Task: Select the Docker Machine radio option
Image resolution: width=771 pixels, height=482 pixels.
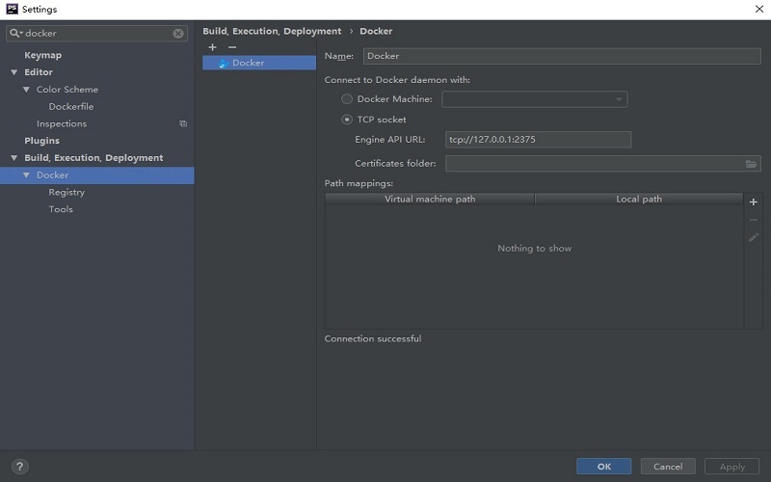Action: click(x=347, y=99)
